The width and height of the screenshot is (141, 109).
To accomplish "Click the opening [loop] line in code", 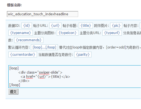I will click(x=14, y=68).
